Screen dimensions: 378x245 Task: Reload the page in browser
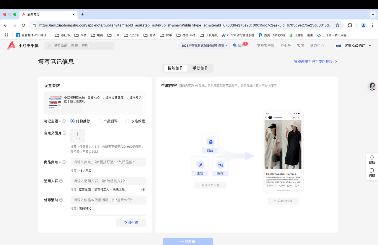click(x=24, y=25)
